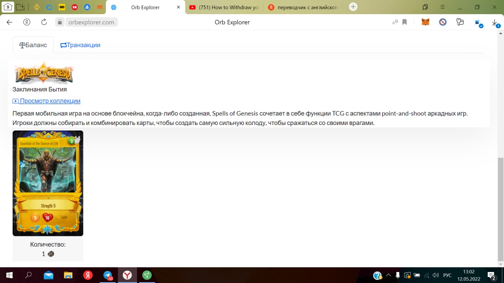The height and width of the screenshot is (283, 504).
Task: Open the bookmarks collections icon in title bar
Action: tap(425, 7)
